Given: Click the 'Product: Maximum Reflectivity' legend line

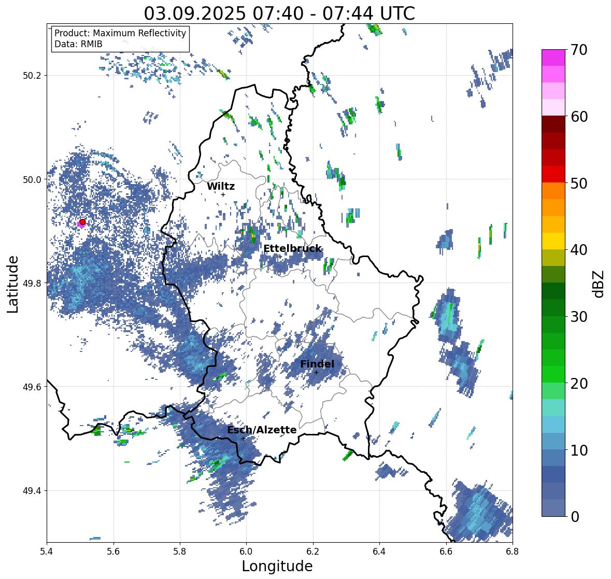Looking at the screenshot, I should point(120,33).
